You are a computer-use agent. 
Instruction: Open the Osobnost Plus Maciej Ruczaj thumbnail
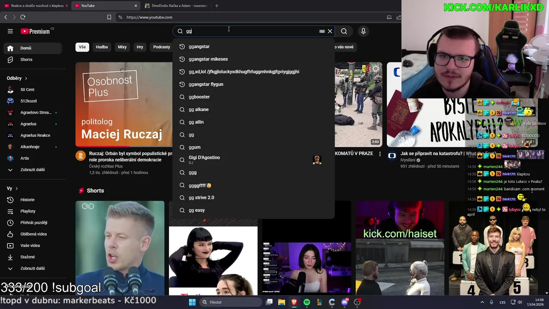point(124,105)
